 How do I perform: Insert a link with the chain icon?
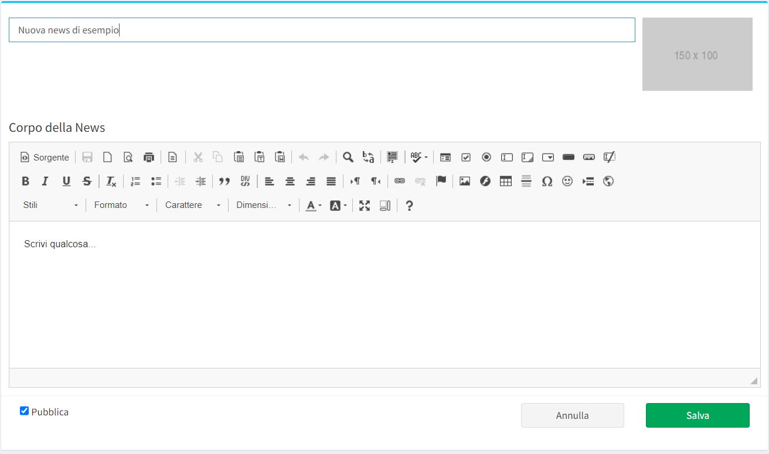tap(400, 182)
